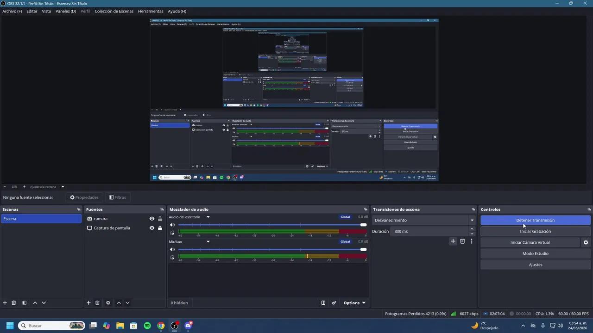Undock the Escenas panel
Image resolution: width=593 pixels, height=333 pixels.
point(79,210)
